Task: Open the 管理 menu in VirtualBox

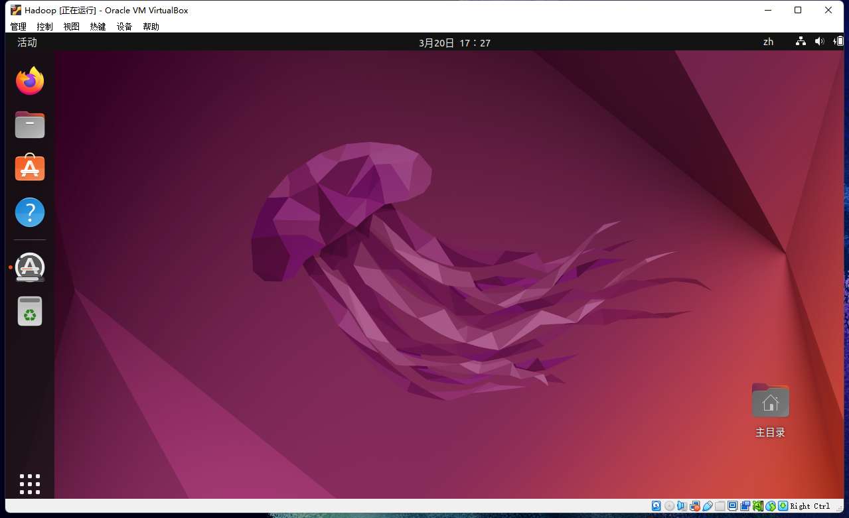Action: pyautogui.click(x=19, y=27)
